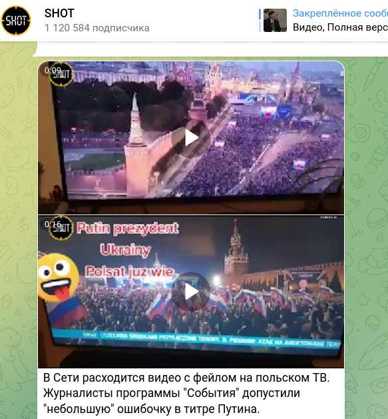This screenshot has height=419, width=388.
Task: Play the first Red Square video
Action: point(191,138)
